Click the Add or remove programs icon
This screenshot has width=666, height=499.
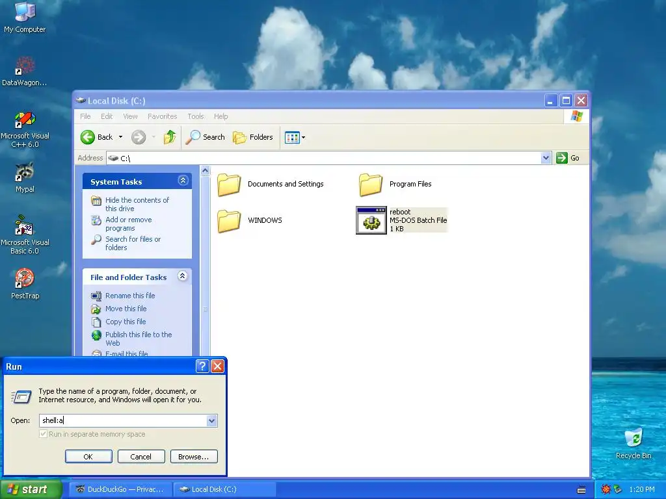tap(96, 220)
